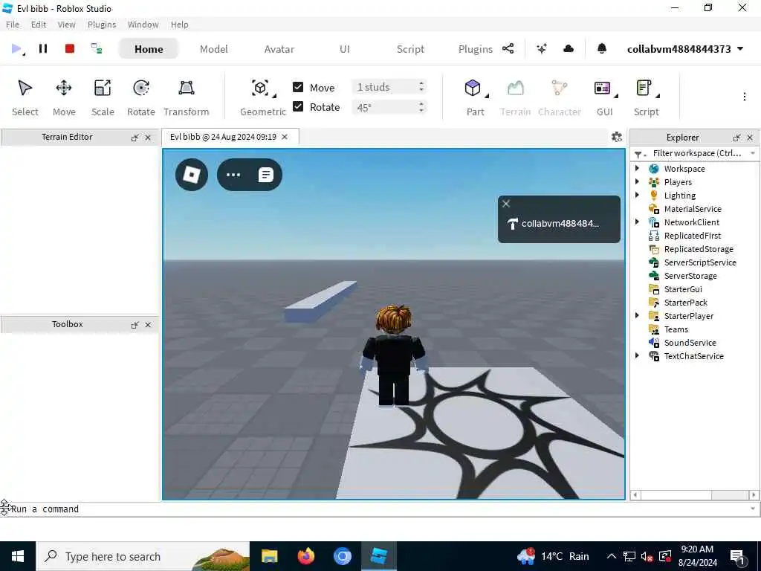Open the Roblox menu button in viewport
Viewport: 761px width, 571px height.
[192, 175]
